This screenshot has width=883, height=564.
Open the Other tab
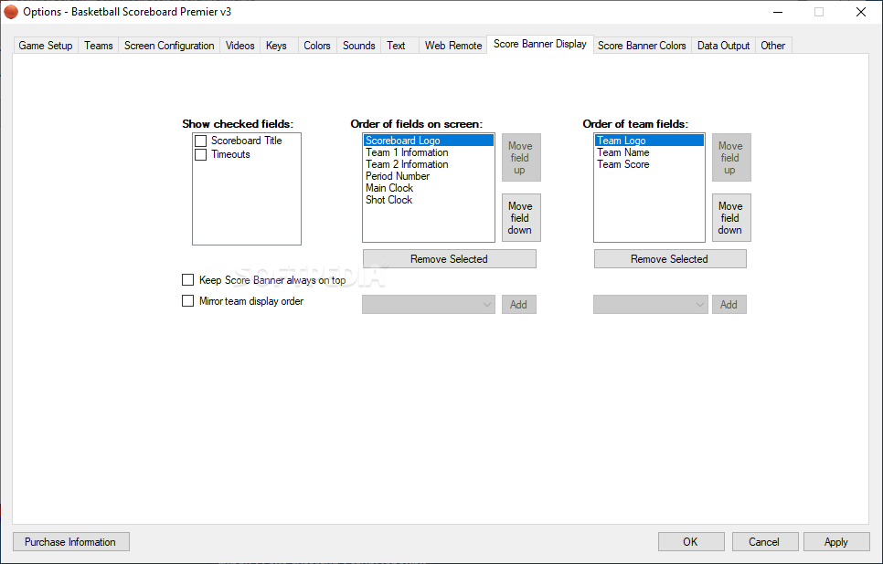click(773, 46)
